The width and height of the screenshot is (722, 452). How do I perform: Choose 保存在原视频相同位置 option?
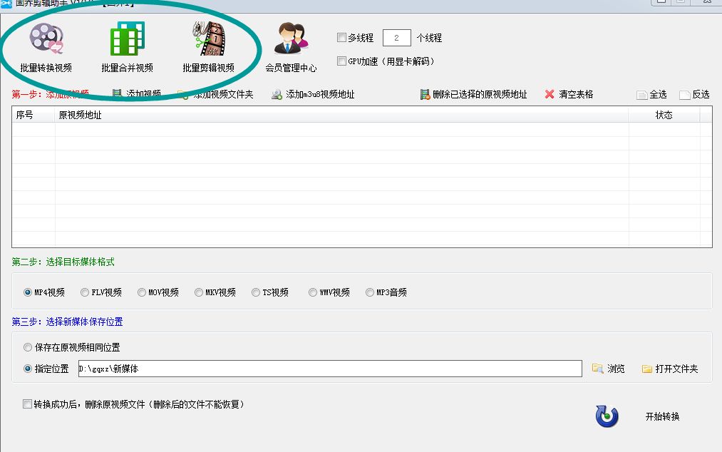pyautogui.click(x=28, y=347)
